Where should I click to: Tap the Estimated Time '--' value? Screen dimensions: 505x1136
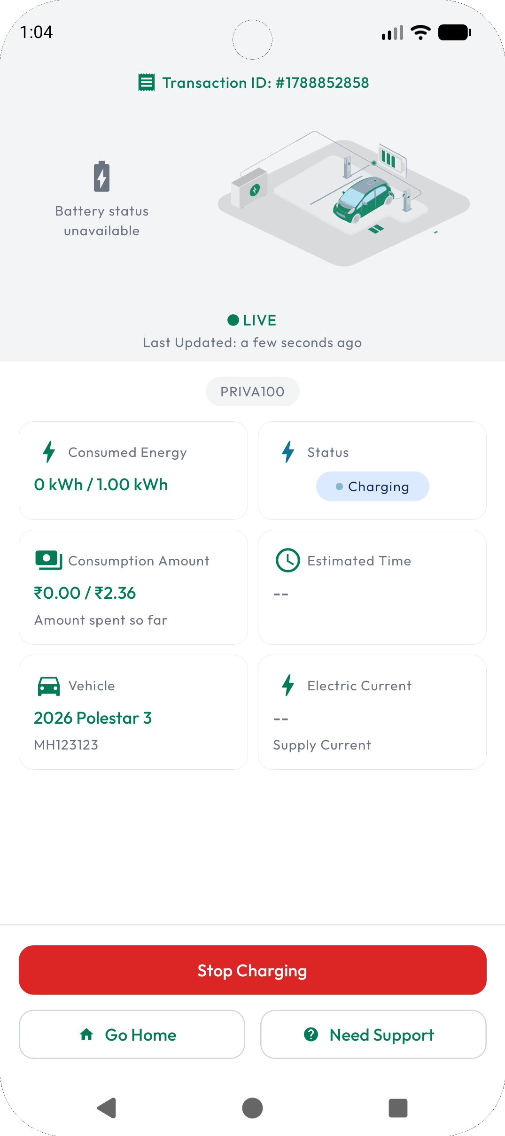tap(281, 594)
